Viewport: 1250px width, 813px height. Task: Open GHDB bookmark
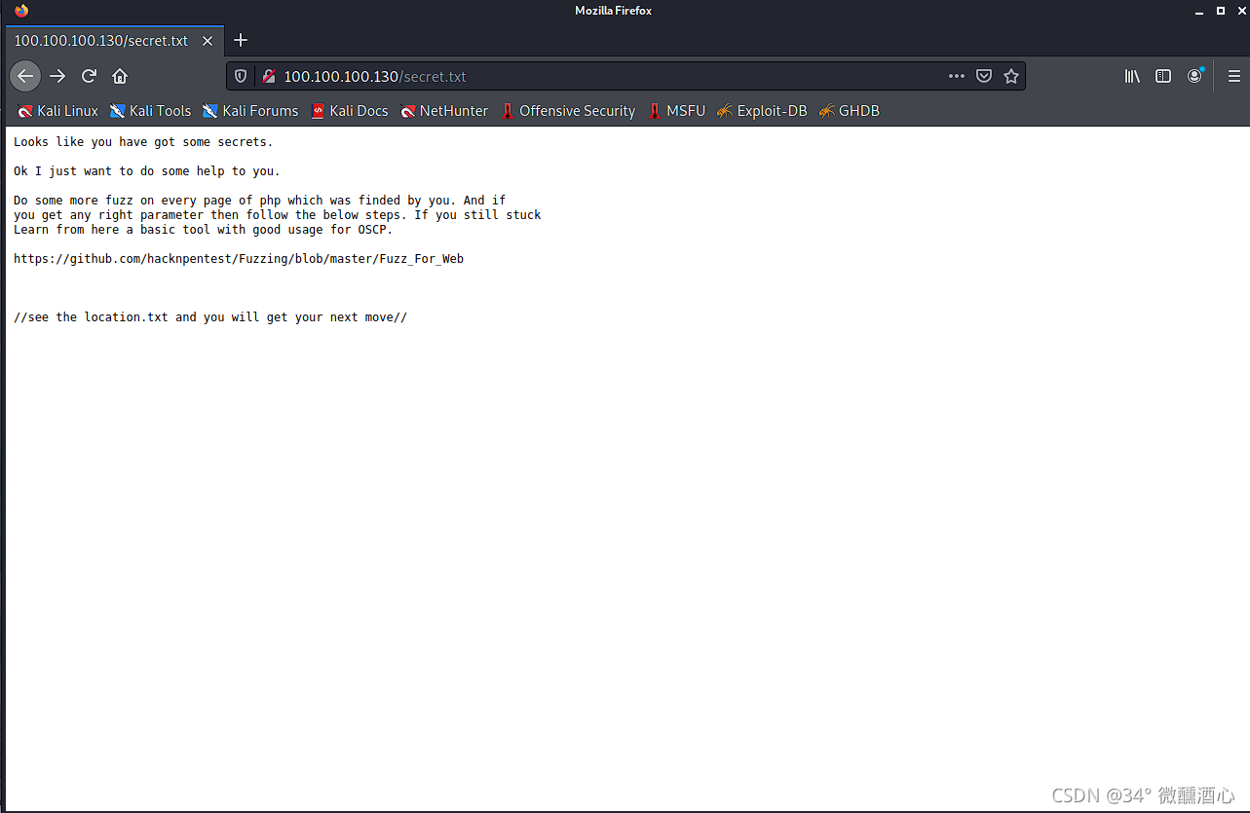click(849, 111)
